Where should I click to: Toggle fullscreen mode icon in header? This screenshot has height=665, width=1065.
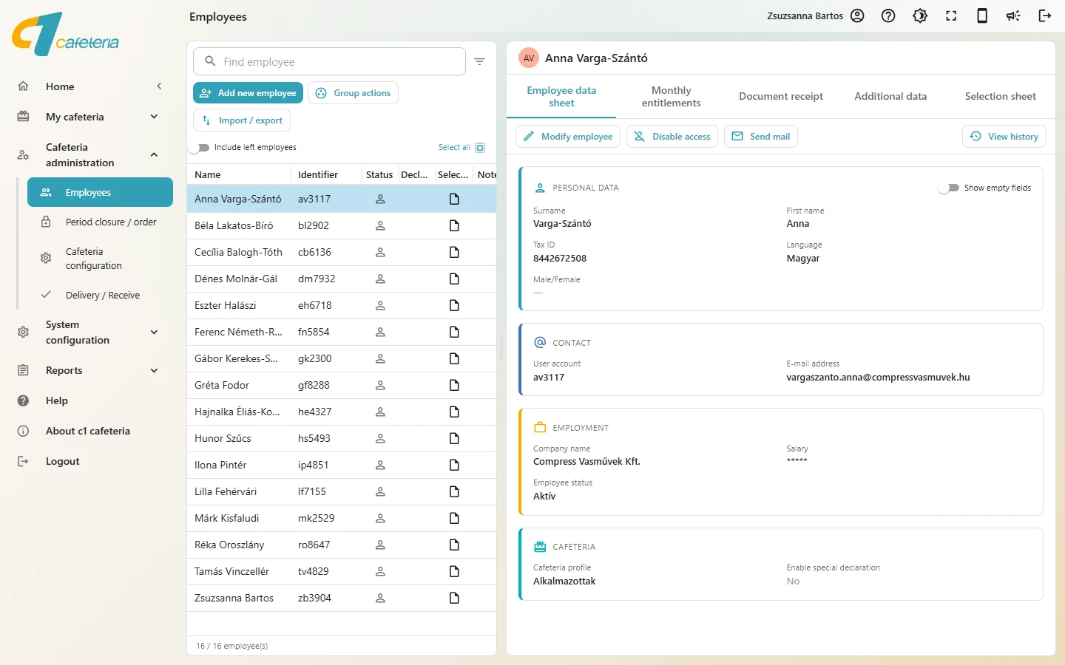[x=951, y=16]
